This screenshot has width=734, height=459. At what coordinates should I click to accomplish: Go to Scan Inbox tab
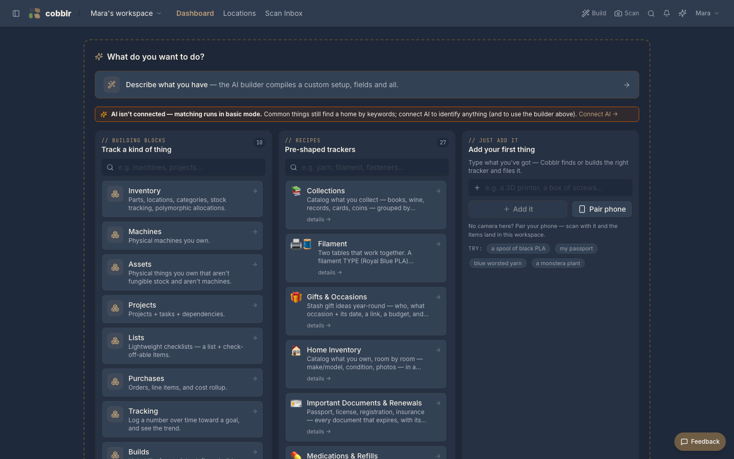(x=284, y=13)
